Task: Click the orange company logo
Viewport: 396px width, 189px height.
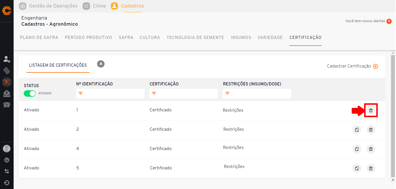Action: pyautogui.click(x=7, y=11)
